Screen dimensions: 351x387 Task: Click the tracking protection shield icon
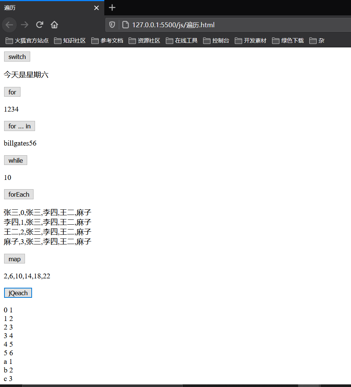112,25
